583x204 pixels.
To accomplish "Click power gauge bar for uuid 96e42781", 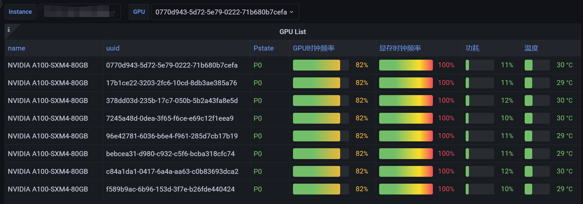I will click(480, 136).
